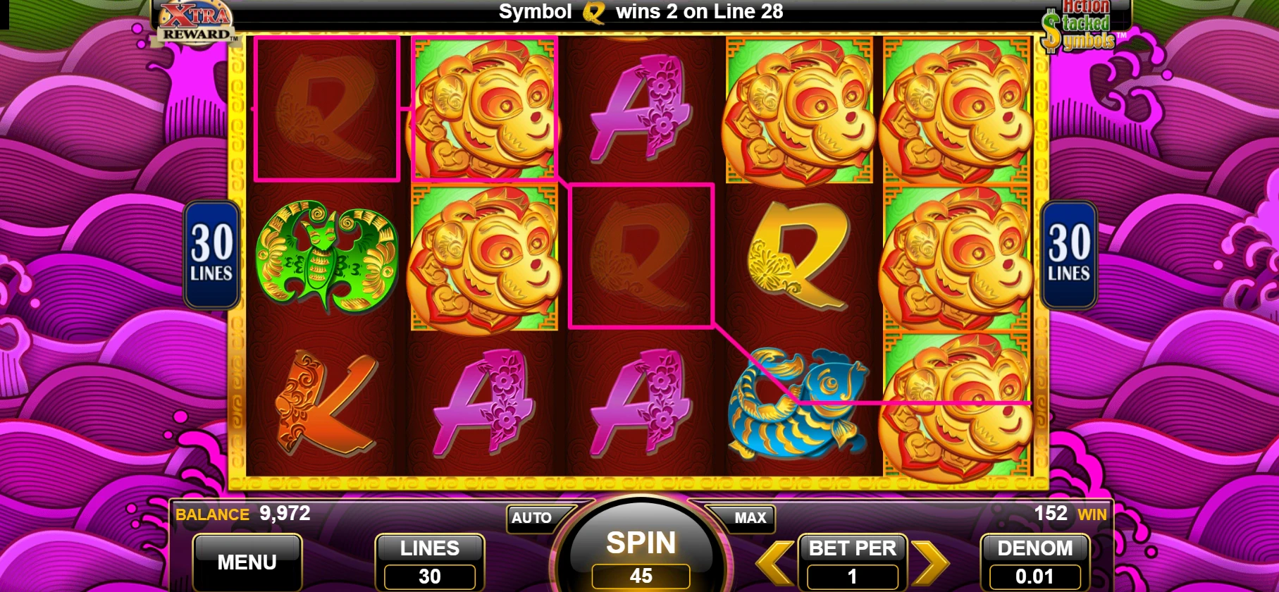Click the Xtra Reward logo
This screenshot has width=1279, height=592.
(196, 22)
